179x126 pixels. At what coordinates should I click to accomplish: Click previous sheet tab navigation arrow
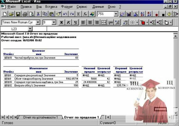pyautogui.click(x=7, y=117)
